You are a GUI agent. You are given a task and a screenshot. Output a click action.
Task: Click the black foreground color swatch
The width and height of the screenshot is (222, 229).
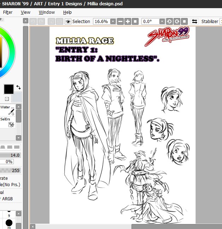point(9,89)
